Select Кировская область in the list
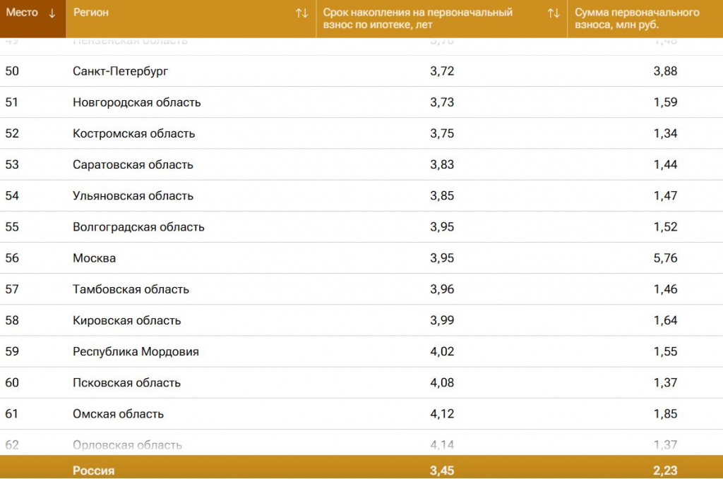The height and width of the screenshot is (479, 723). pyautogui.click(x=126, y=320)
